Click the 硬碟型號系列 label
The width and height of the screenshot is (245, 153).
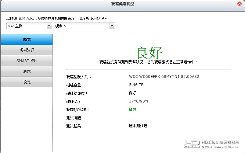pyautogui.click(x=79, y=77)
